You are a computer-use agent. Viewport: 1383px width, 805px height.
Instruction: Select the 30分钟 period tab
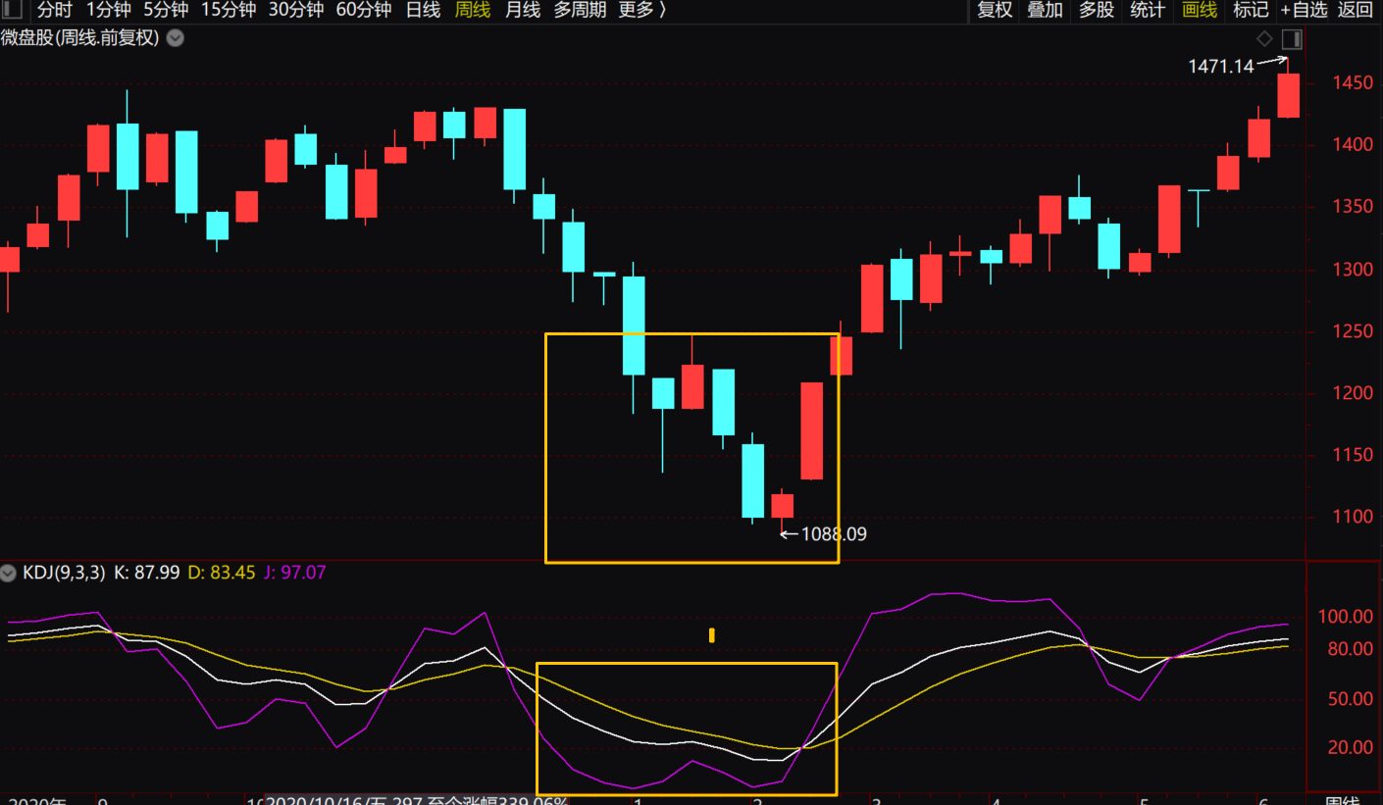pos(296,10)
